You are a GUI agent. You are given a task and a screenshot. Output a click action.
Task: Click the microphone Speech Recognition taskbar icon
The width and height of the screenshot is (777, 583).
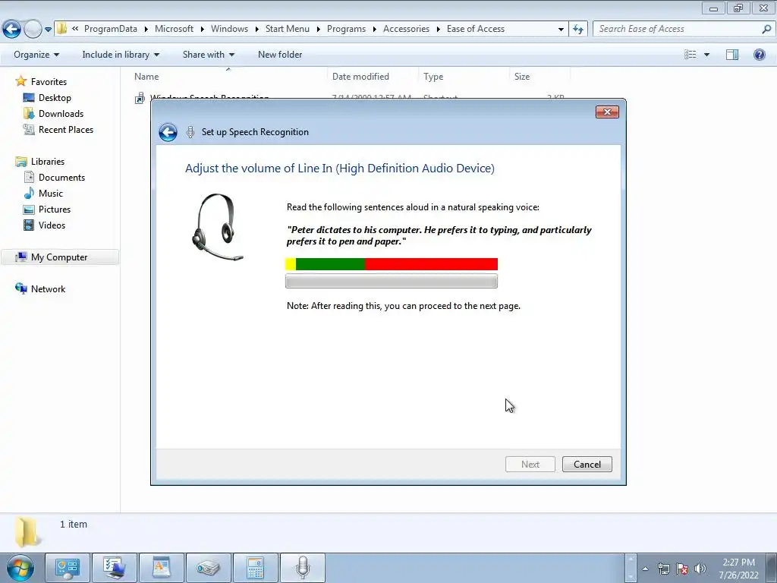point(303,568)
